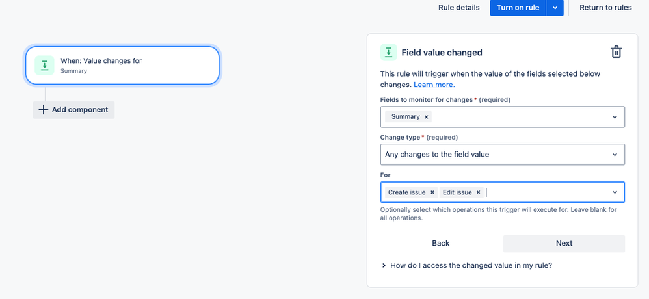
Task: Open the Learn more link
Action: click(x=434, y=84)
